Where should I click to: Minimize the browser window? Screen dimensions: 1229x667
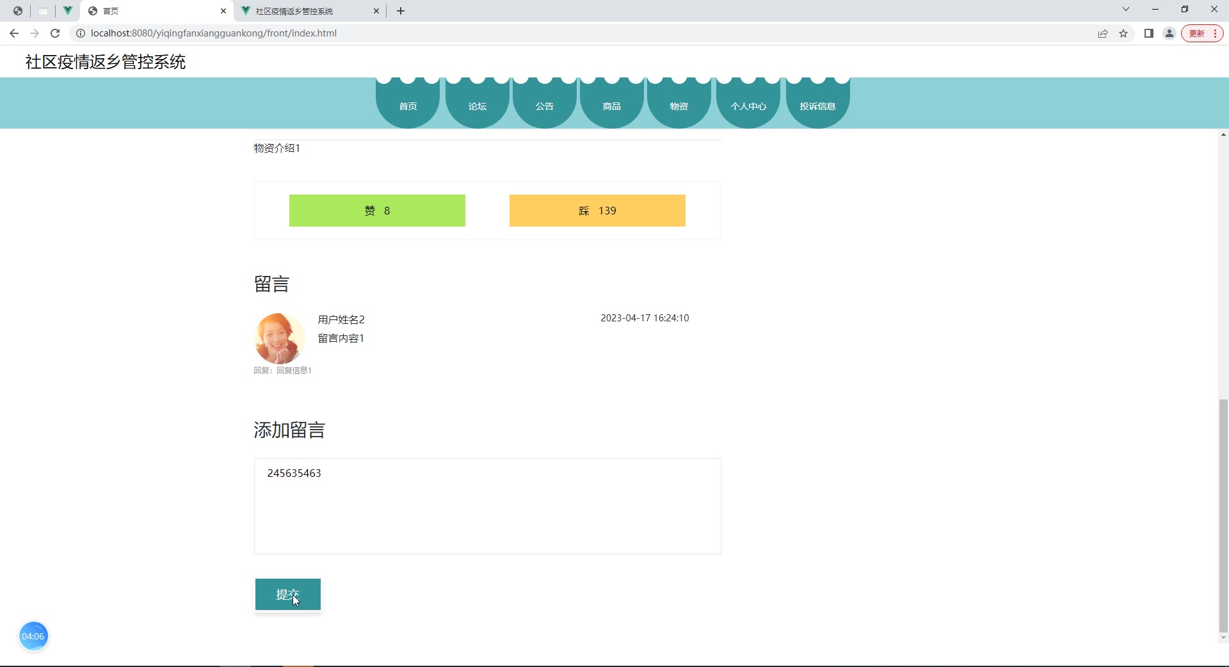click(1155, 10)
